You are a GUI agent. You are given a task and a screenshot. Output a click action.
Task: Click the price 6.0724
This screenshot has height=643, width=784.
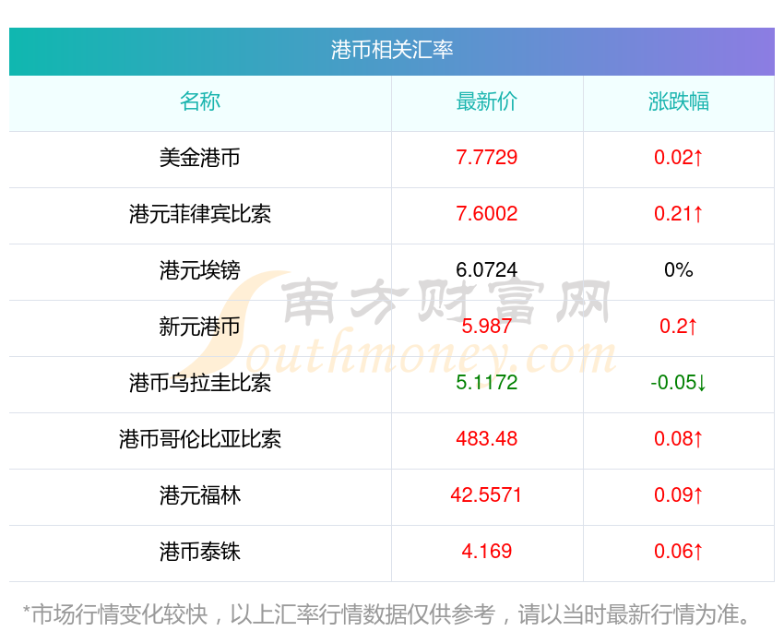click(486, 270)
